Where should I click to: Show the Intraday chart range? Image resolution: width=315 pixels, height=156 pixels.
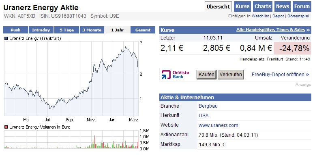pyautogui.click(x=41, y=30)
